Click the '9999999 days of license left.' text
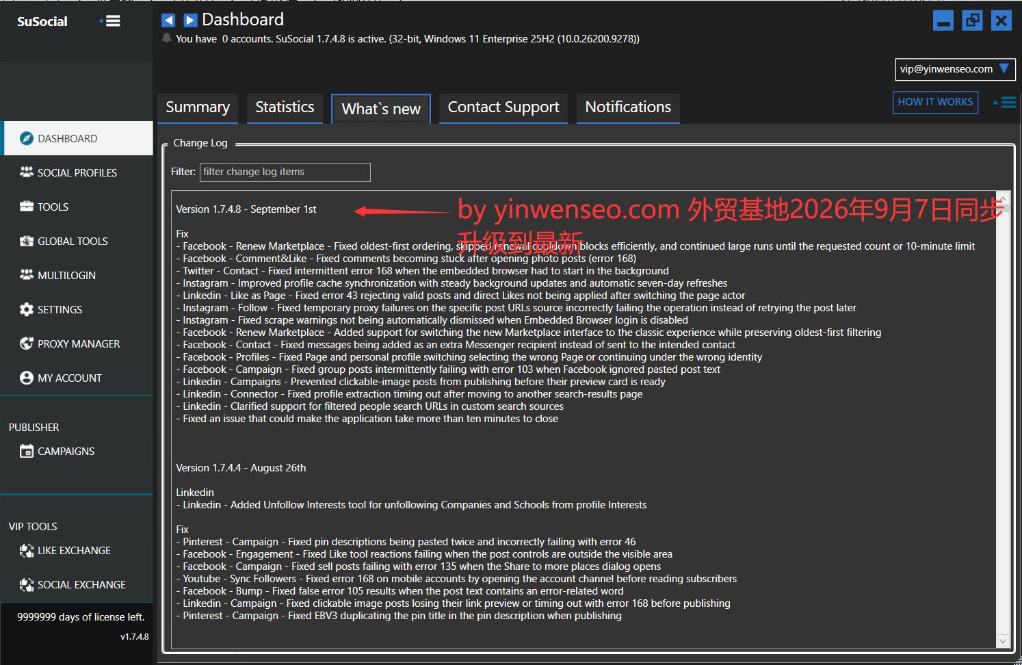 click(81, 617)
